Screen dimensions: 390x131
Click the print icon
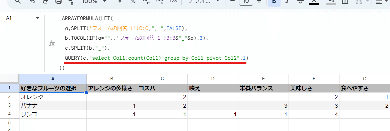58,1
